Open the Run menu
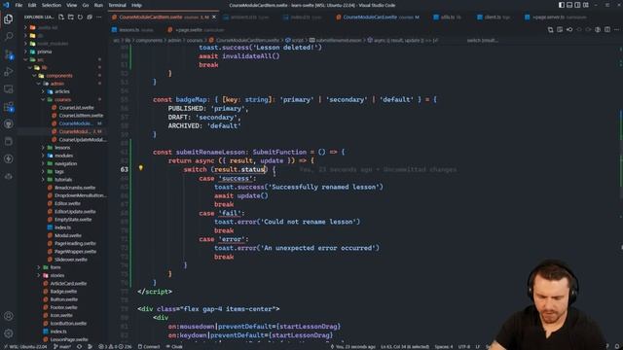Viewport: 623px width, 350px height. coord(98,5)
